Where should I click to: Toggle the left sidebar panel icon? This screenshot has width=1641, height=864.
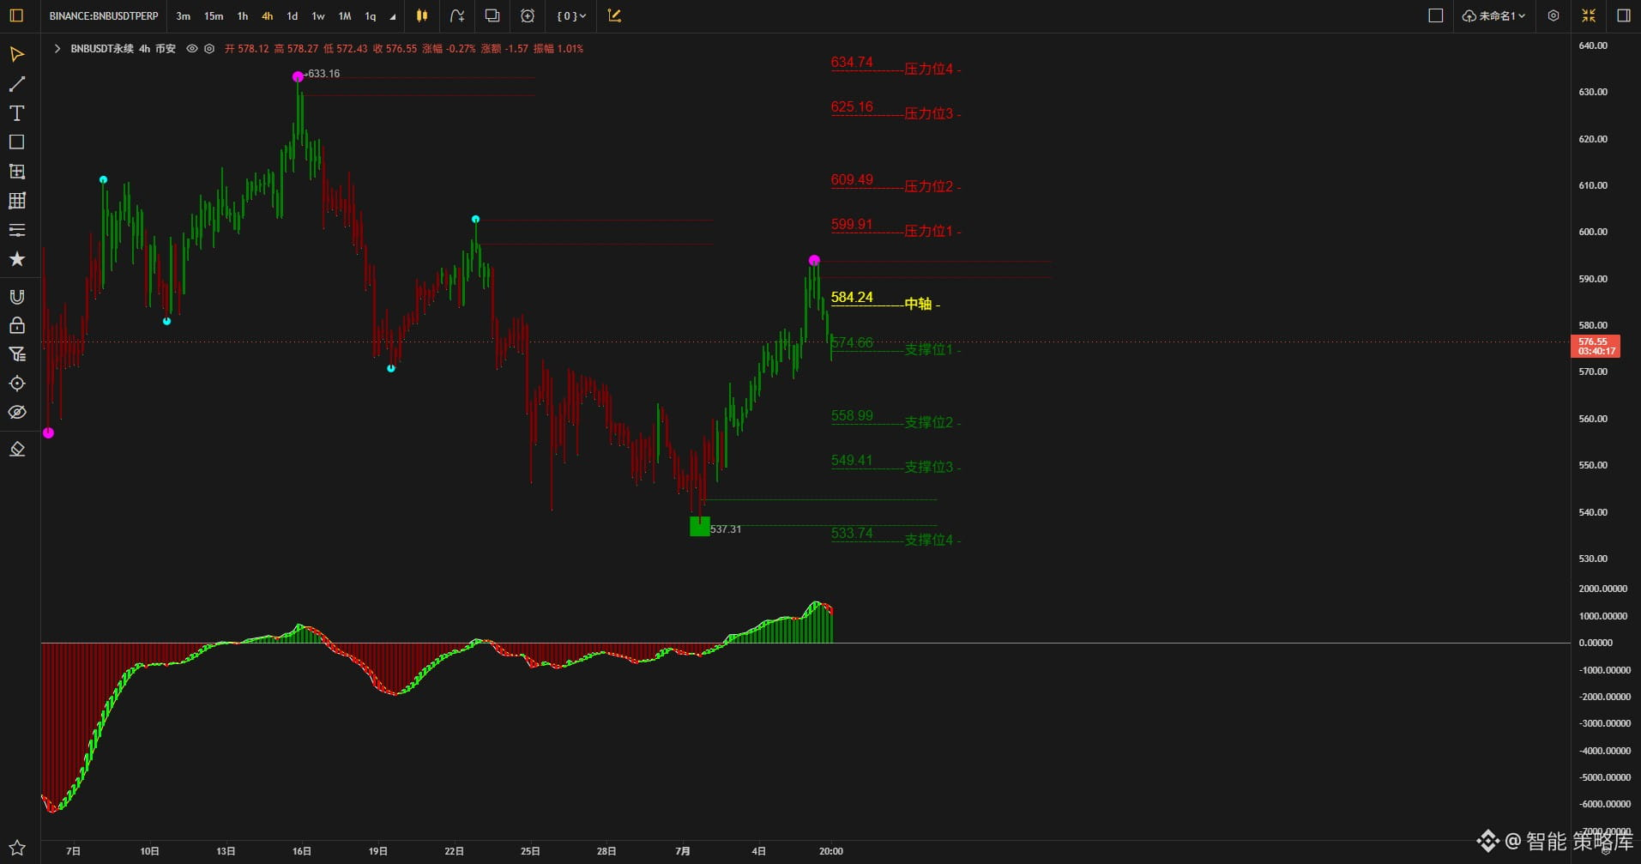coord(16,15)
